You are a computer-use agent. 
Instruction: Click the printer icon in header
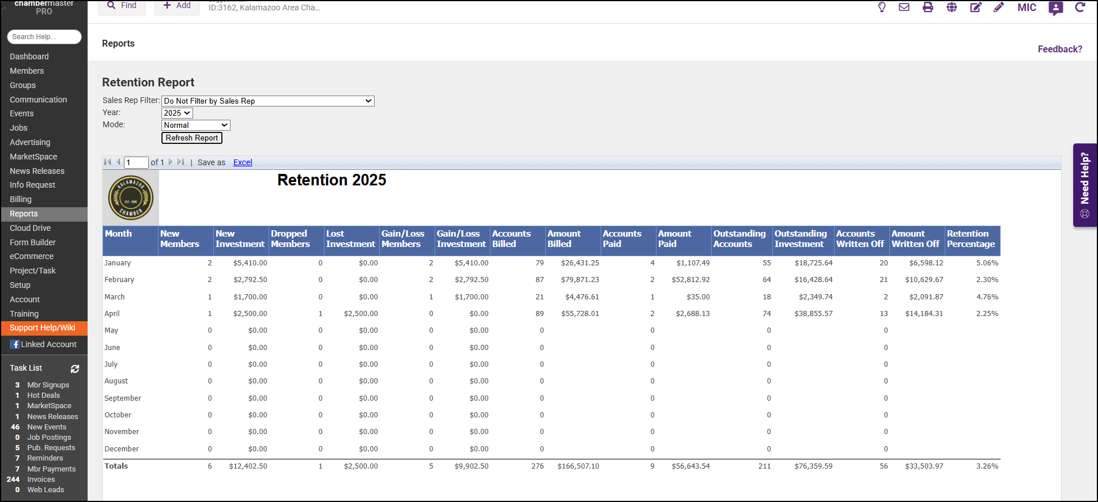927,7
